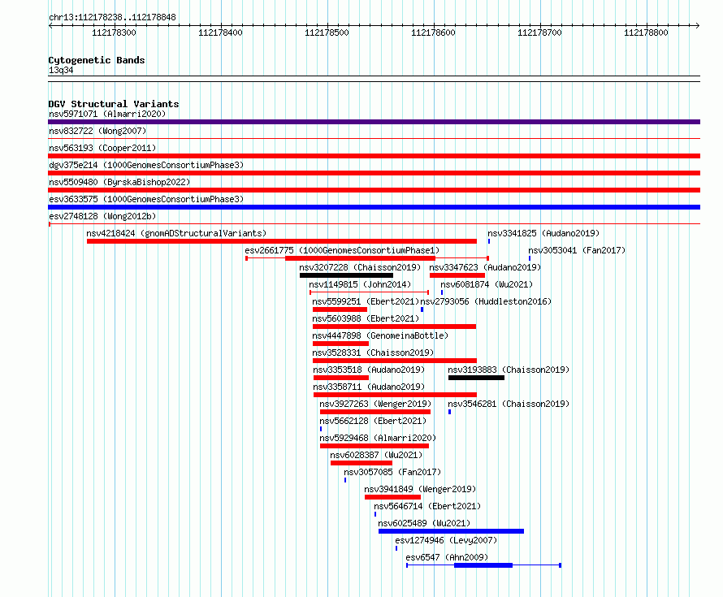The image size is (723, 597).
Task: Click nsv6025489 (Wu2021) label
Action: pos(424,523)
